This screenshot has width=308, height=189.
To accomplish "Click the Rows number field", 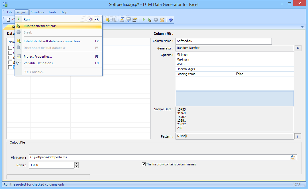I will coord(52,165).
